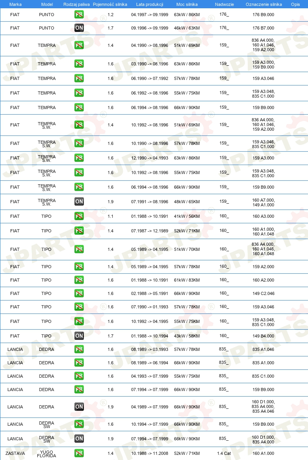Click the date range 04.1997 -> 09.1999
Viewport: 308px width, 460px height.
[150, 14]
